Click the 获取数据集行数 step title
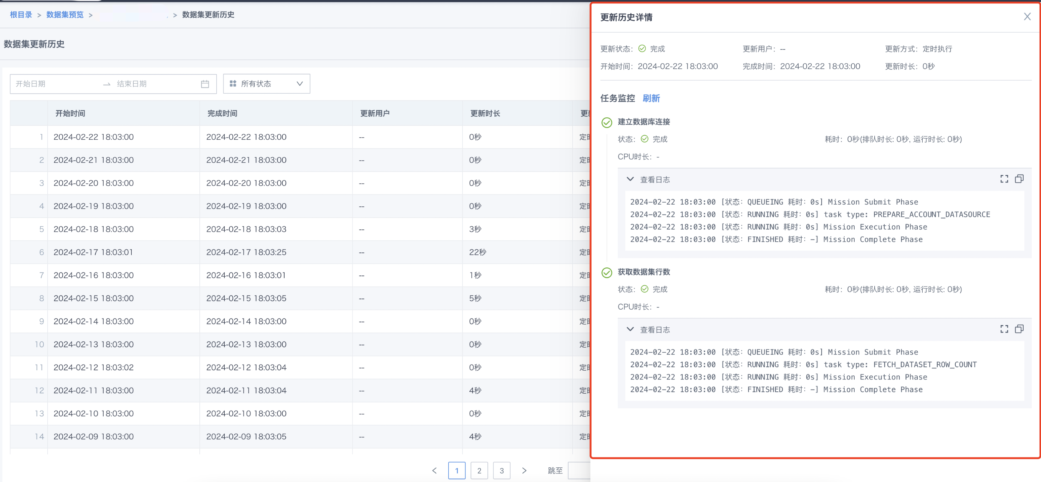The image size is (1041, 482). (644, 272)
